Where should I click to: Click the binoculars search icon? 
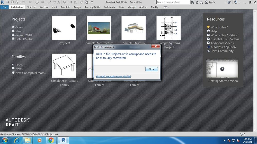[x=193, y=2]
